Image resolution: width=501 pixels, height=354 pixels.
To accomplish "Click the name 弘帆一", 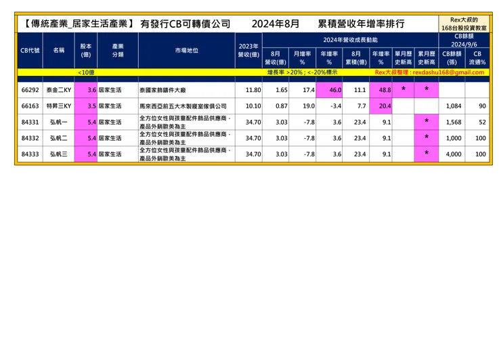I will (x=59, y=122).
